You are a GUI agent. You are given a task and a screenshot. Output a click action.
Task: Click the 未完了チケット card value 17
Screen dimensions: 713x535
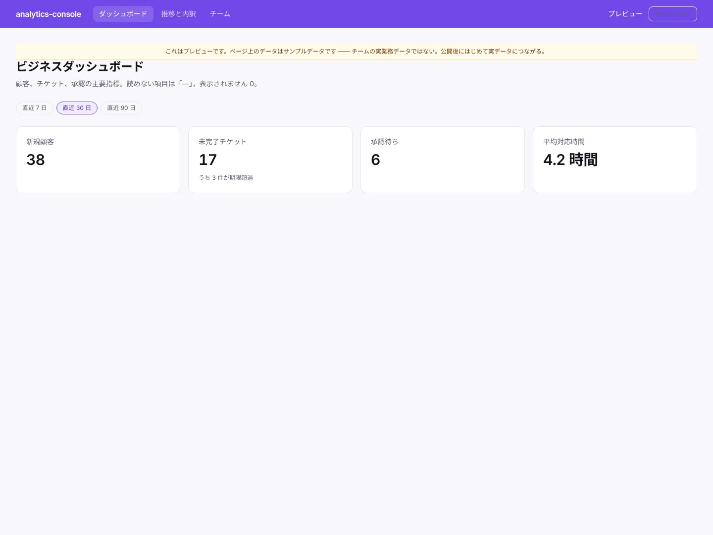pos(208,160)
